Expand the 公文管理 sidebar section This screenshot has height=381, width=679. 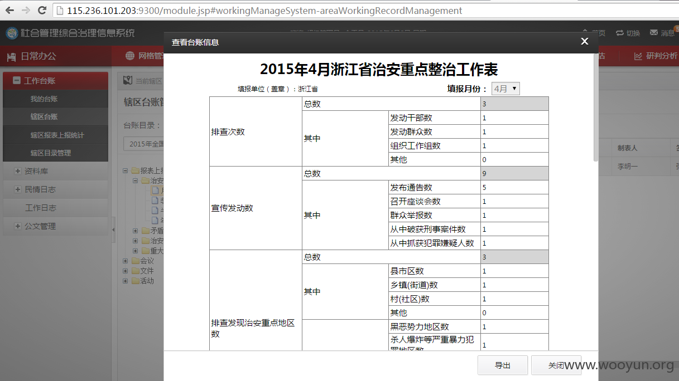[18, 226]
